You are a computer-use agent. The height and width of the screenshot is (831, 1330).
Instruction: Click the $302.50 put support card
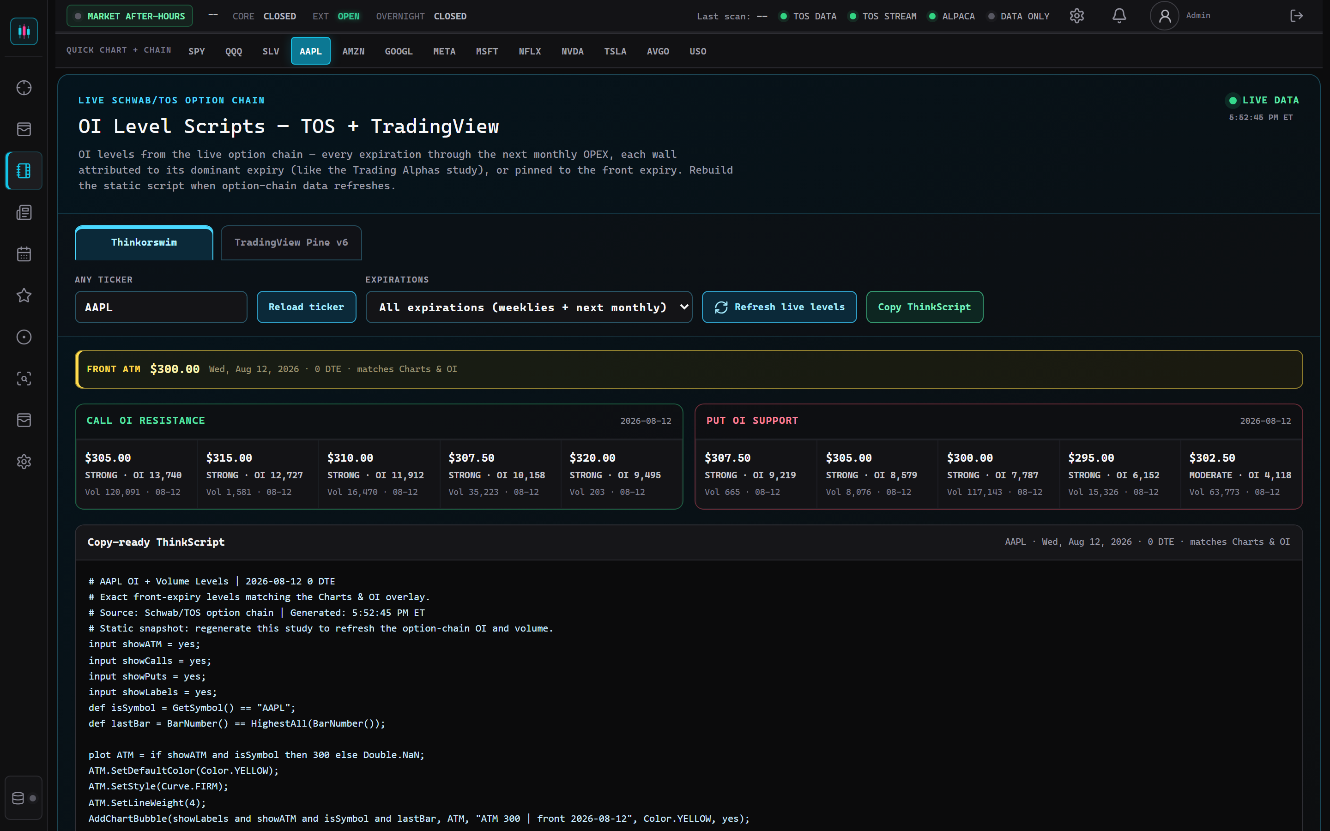tap(1240, 474)
